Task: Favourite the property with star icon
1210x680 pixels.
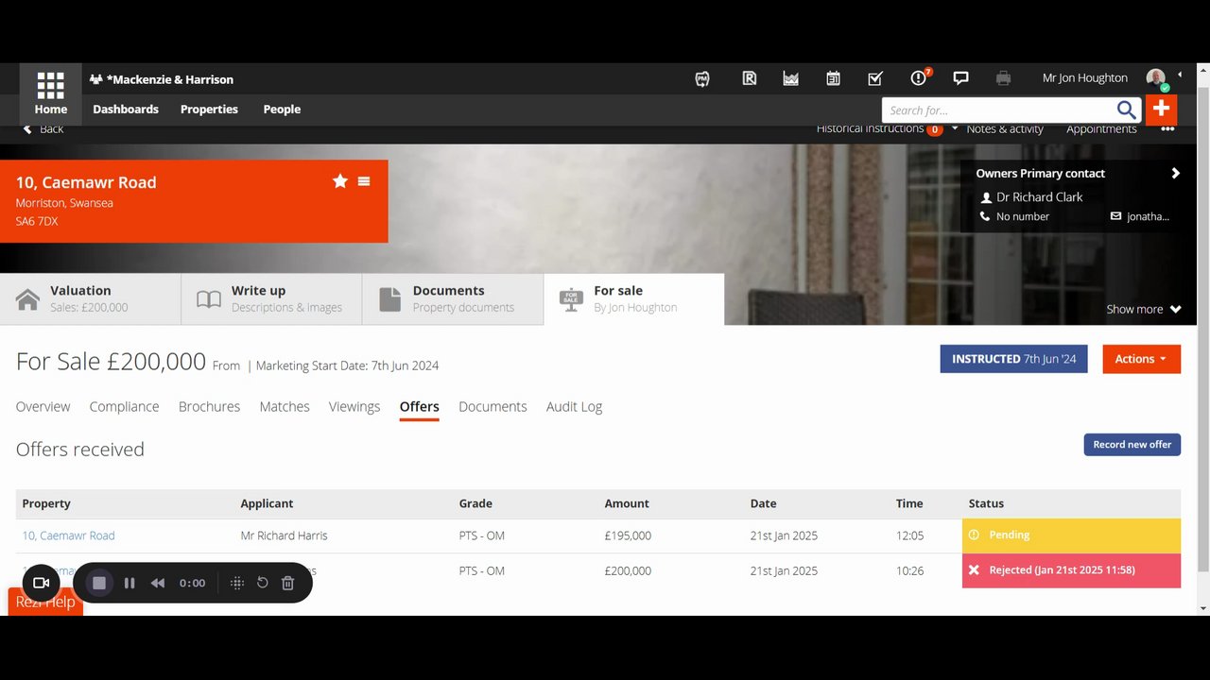Action: [x=340, y=181]
